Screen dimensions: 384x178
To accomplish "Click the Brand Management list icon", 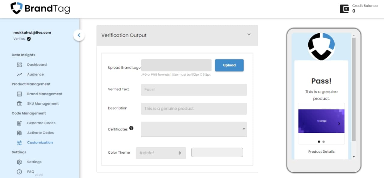I will tap(19, 94).
